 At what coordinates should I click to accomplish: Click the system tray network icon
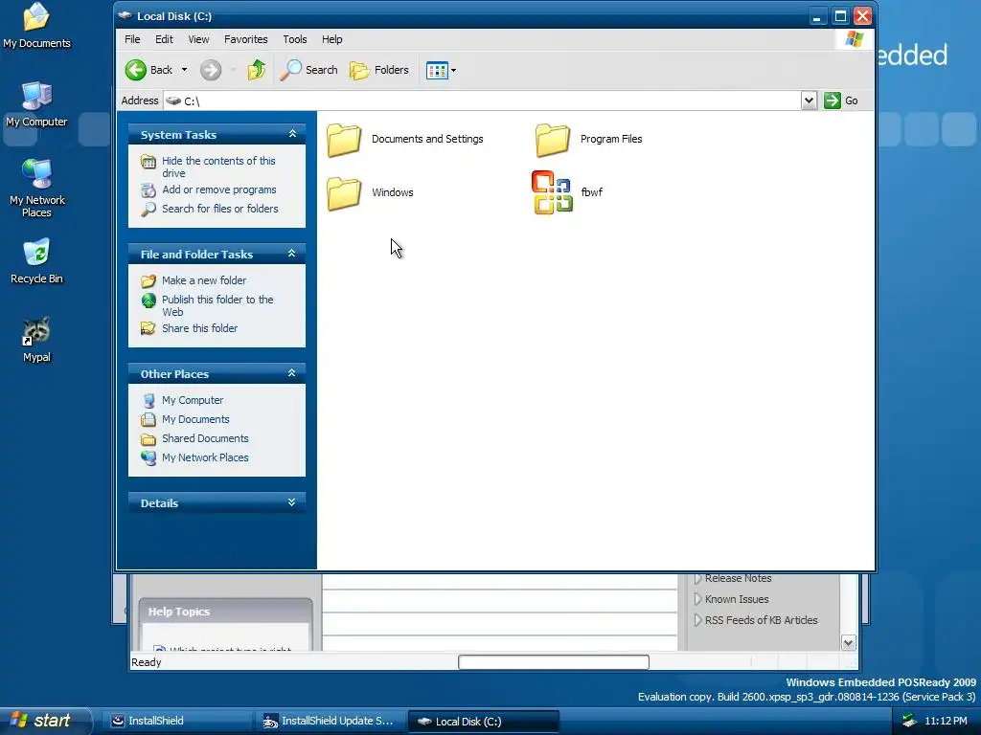pyautogui.click(x=909, y=722)
